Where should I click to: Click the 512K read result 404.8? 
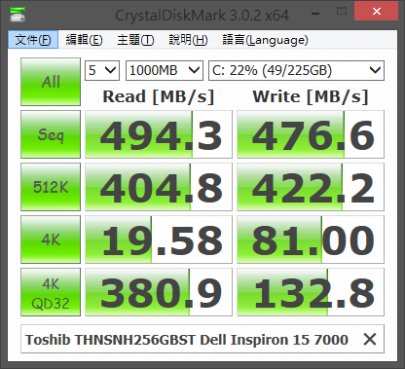159,187
